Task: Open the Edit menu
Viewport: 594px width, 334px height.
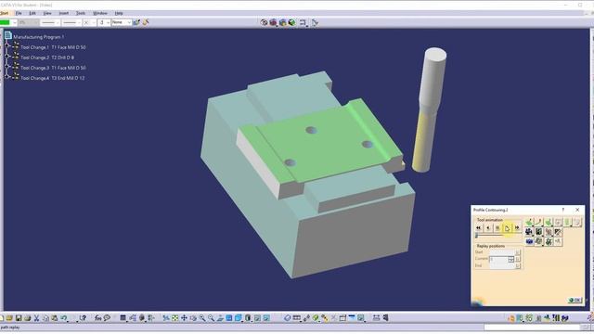Action: 32,13
